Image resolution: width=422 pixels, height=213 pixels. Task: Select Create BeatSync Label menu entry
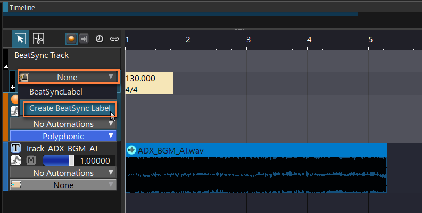click(70, 108)
